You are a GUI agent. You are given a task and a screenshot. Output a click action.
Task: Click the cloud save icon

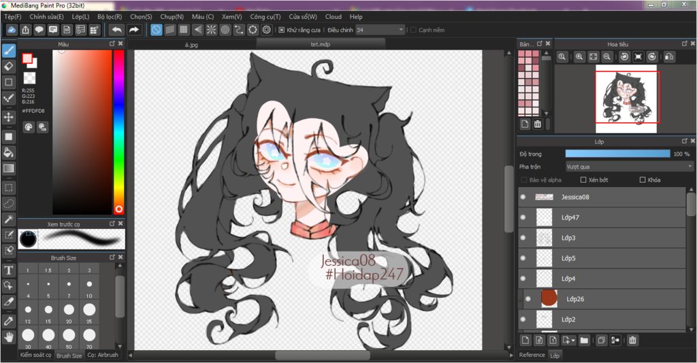pyautogui.click(x=12, y=30)
